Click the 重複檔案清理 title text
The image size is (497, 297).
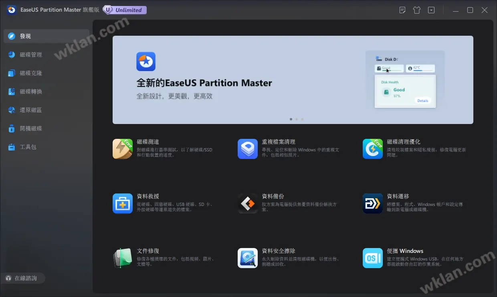(x=279, y=142)
